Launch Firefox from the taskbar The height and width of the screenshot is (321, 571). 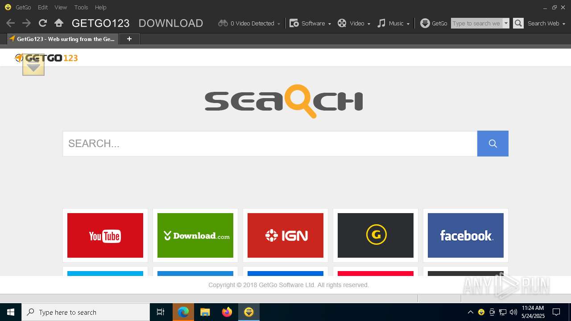pos(227,312)
